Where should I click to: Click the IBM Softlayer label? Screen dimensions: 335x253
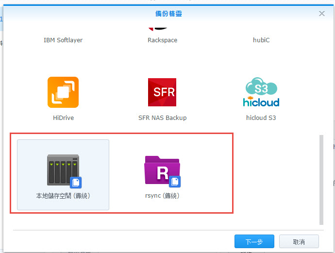(63, 40)
